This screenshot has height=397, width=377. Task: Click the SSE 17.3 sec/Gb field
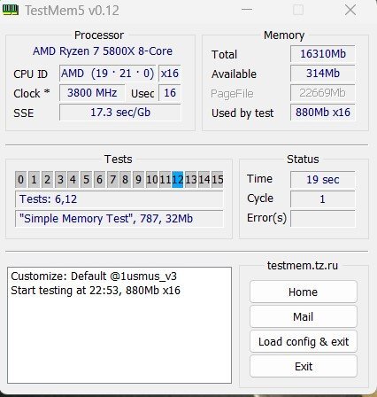[120, 113]
